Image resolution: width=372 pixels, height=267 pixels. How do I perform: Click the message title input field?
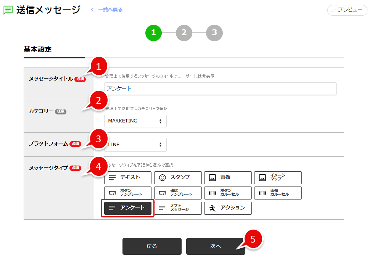[220, 88]
